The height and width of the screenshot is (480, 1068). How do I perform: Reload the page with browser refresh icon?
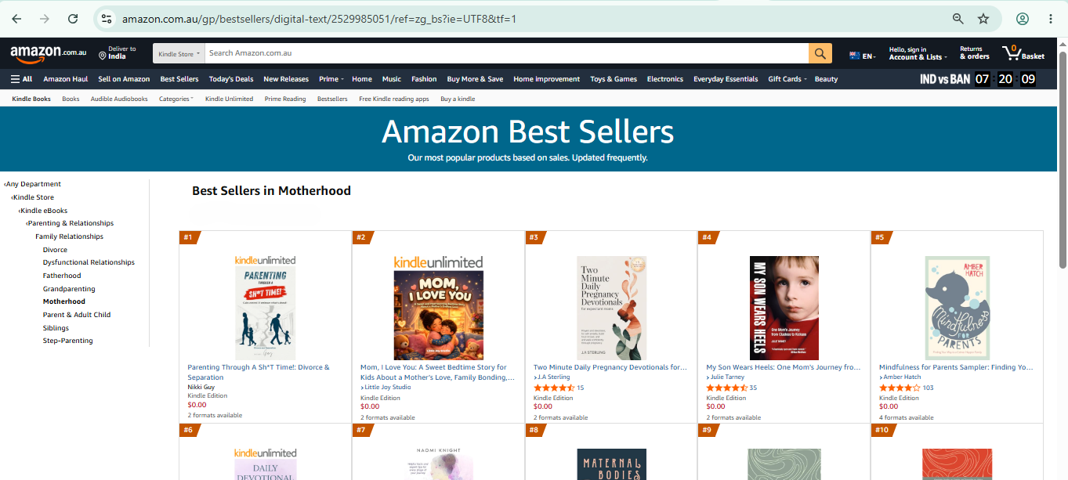(x=73, y=19)
